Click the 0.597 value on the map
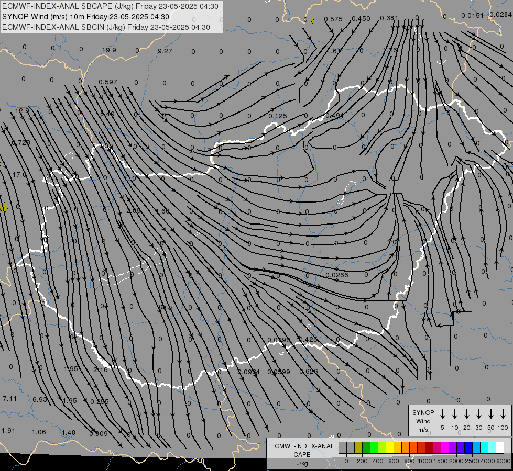 click(x=107, y=82)
